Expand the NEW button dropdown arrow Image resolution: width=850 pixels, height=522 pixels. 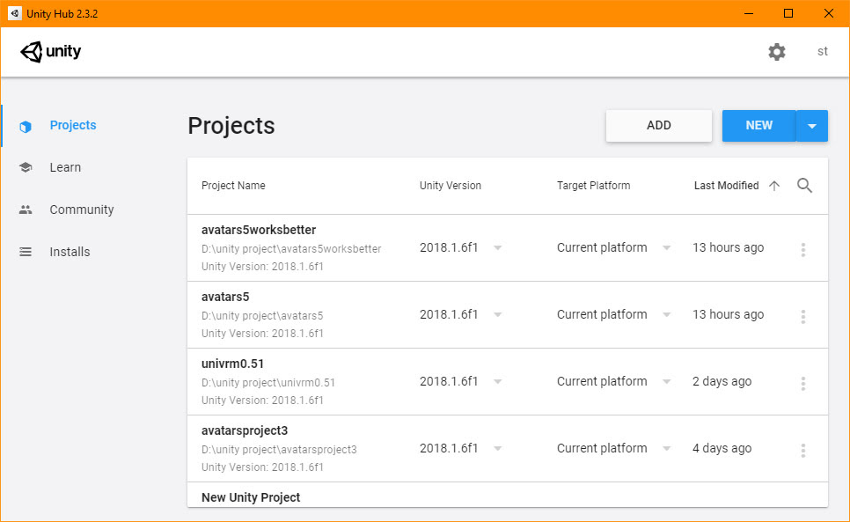tap(811, 126)
